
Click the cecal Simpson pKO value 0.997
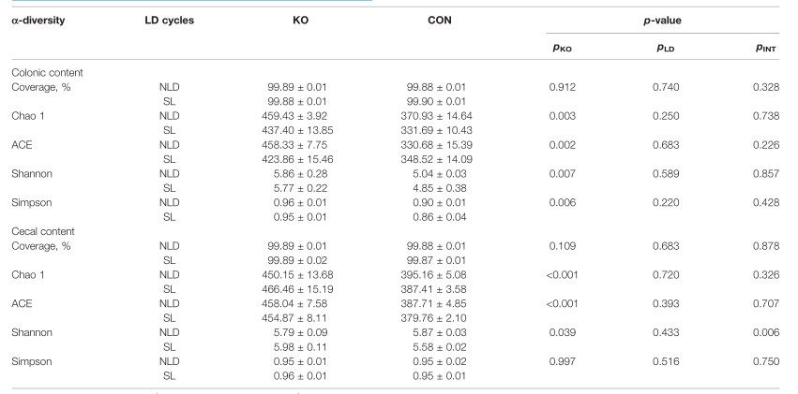pyautogui.click(x=563, y=361)
